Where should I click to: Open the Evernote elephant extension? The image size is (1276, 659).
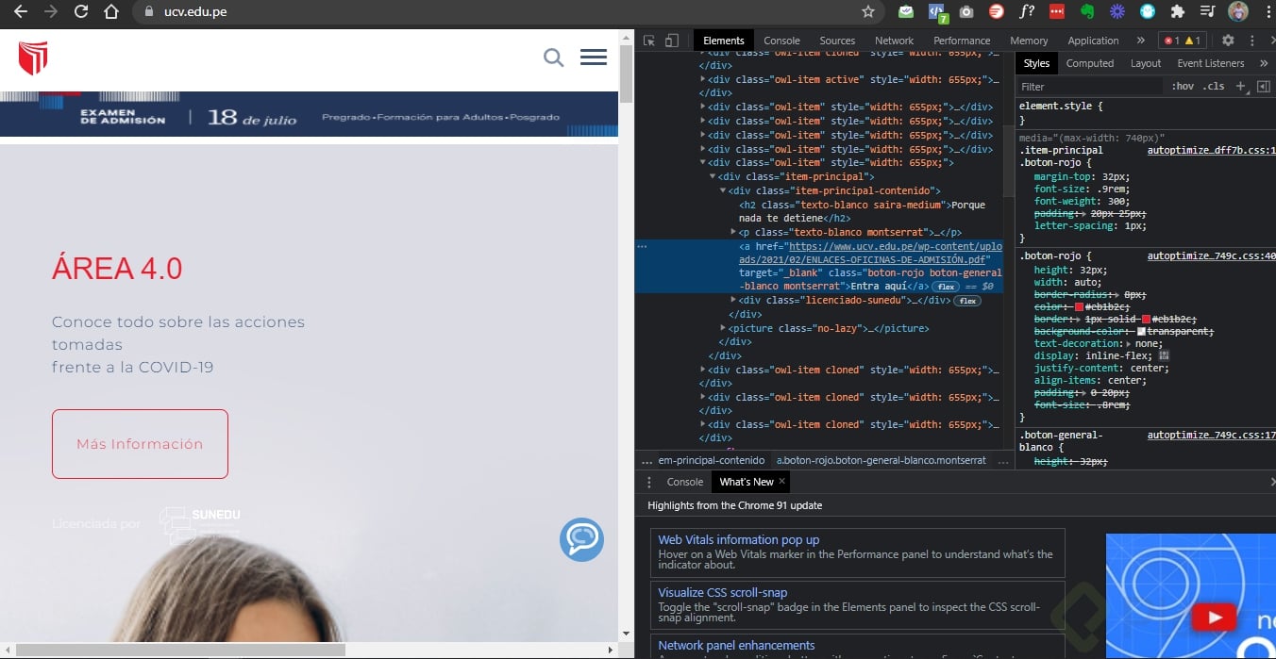(1086, 12)
